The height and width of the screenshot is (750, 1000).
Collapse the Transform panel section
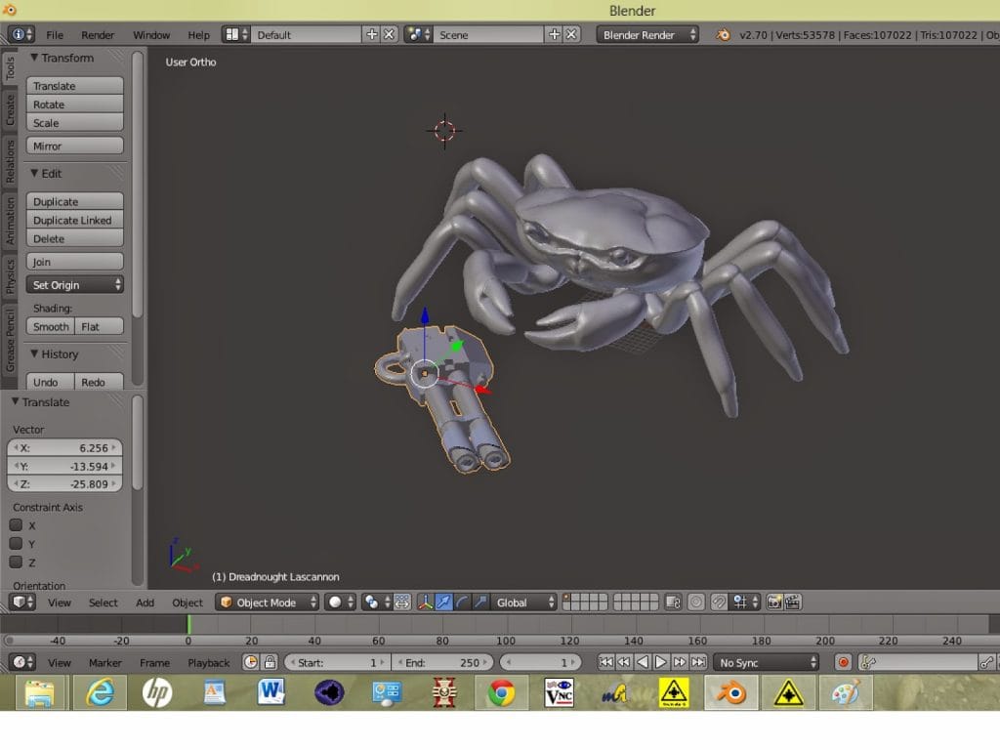tap(35, 58)
